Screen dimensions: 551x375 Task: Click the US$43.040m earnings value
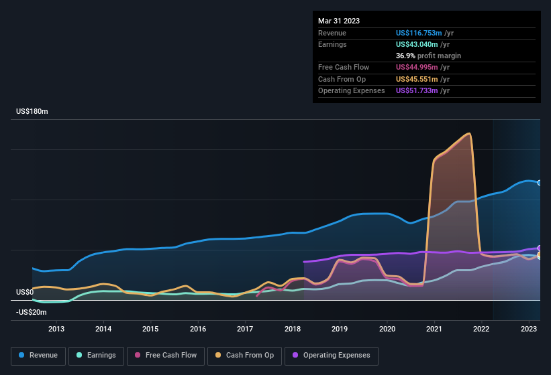pyautogui.click(x=417, y=44)
